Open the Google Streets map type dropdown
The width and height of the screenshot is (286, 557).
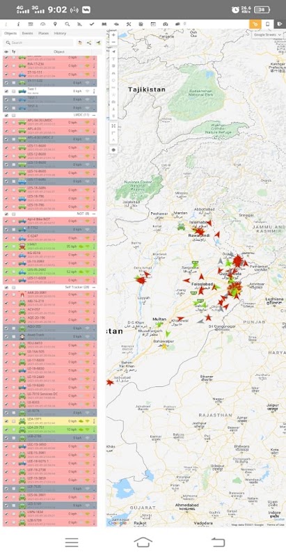tap(268, 35)
